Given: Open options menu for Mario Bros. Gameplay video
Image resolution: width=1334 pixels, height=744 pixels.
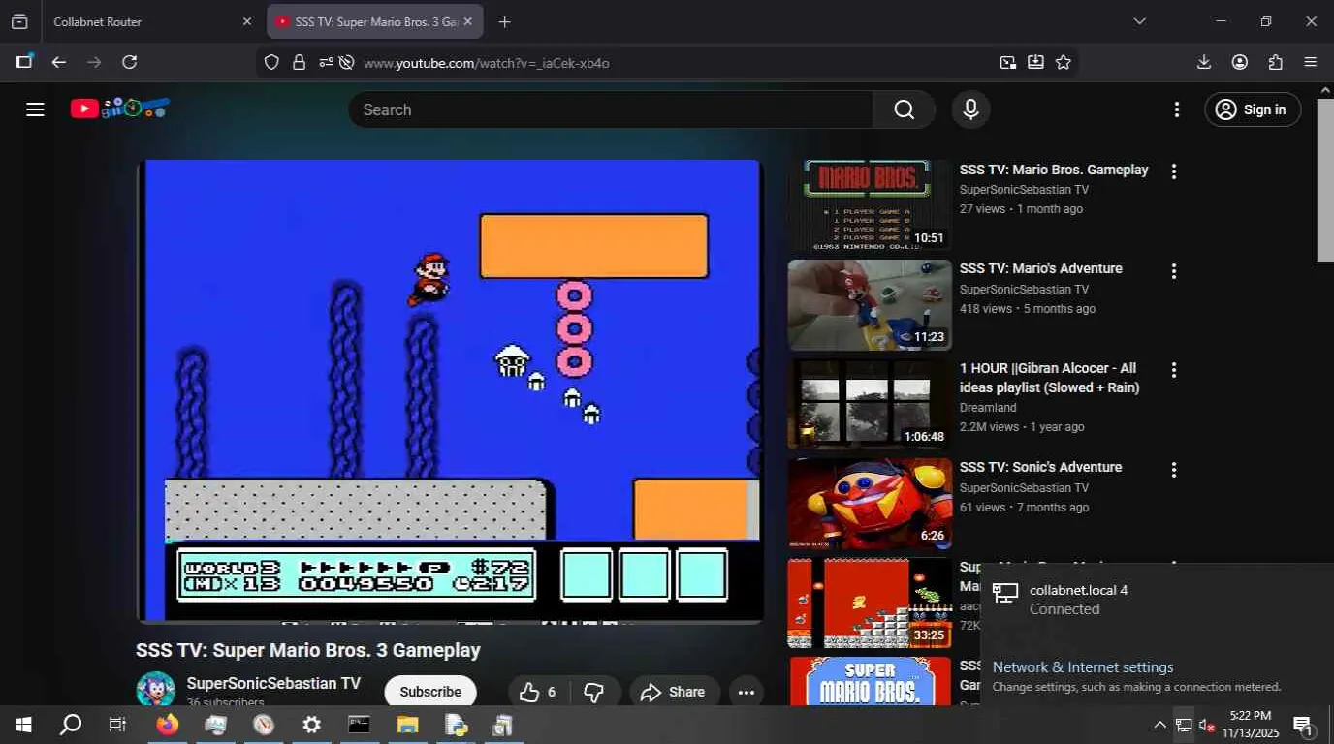Looking at the screenshot, I should pyautogui.click(x=1173, y=171).
